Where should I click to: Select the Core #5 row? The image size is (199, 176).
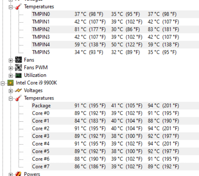coord(115,151)
